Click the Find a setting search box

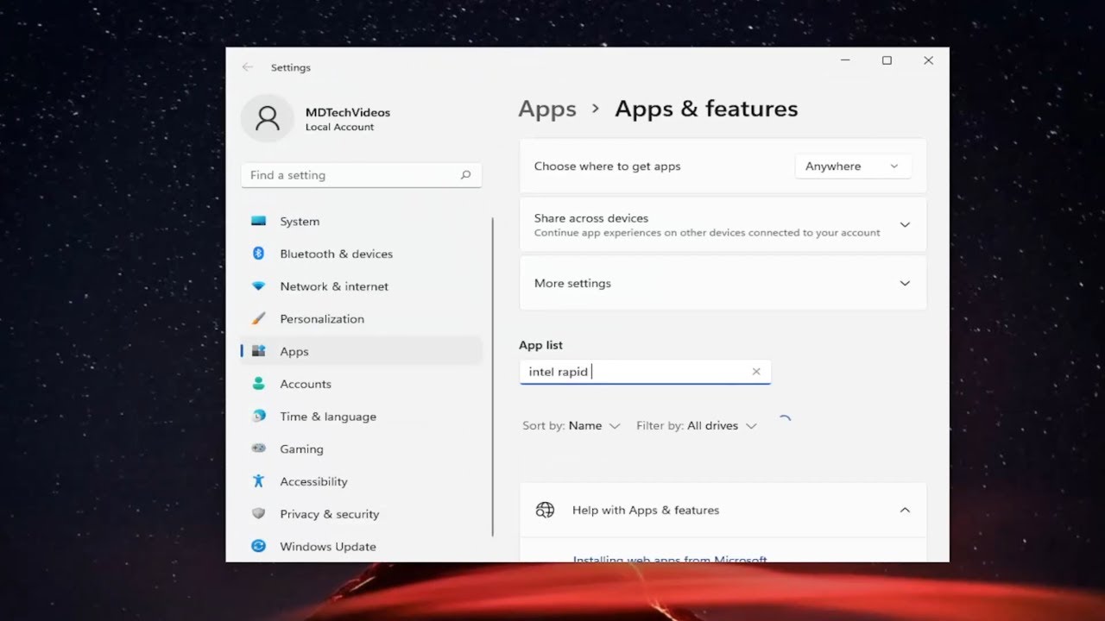pyautogui.click(x=361, y=175)
